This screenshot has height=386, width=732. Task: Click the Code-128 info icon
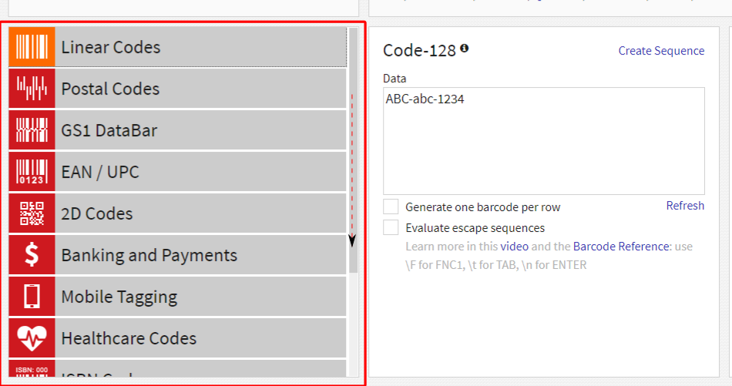coord(464,49)
